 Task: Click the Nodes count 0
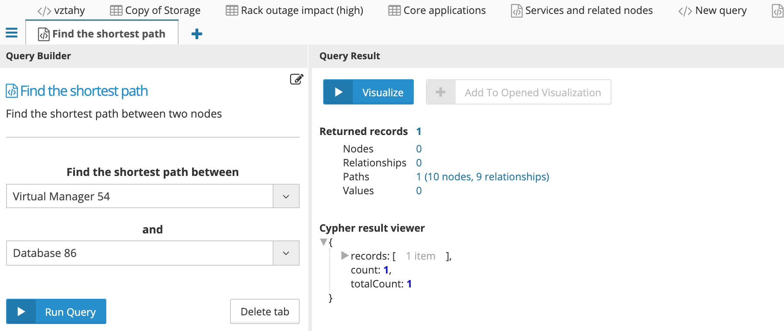click(419, 149)
